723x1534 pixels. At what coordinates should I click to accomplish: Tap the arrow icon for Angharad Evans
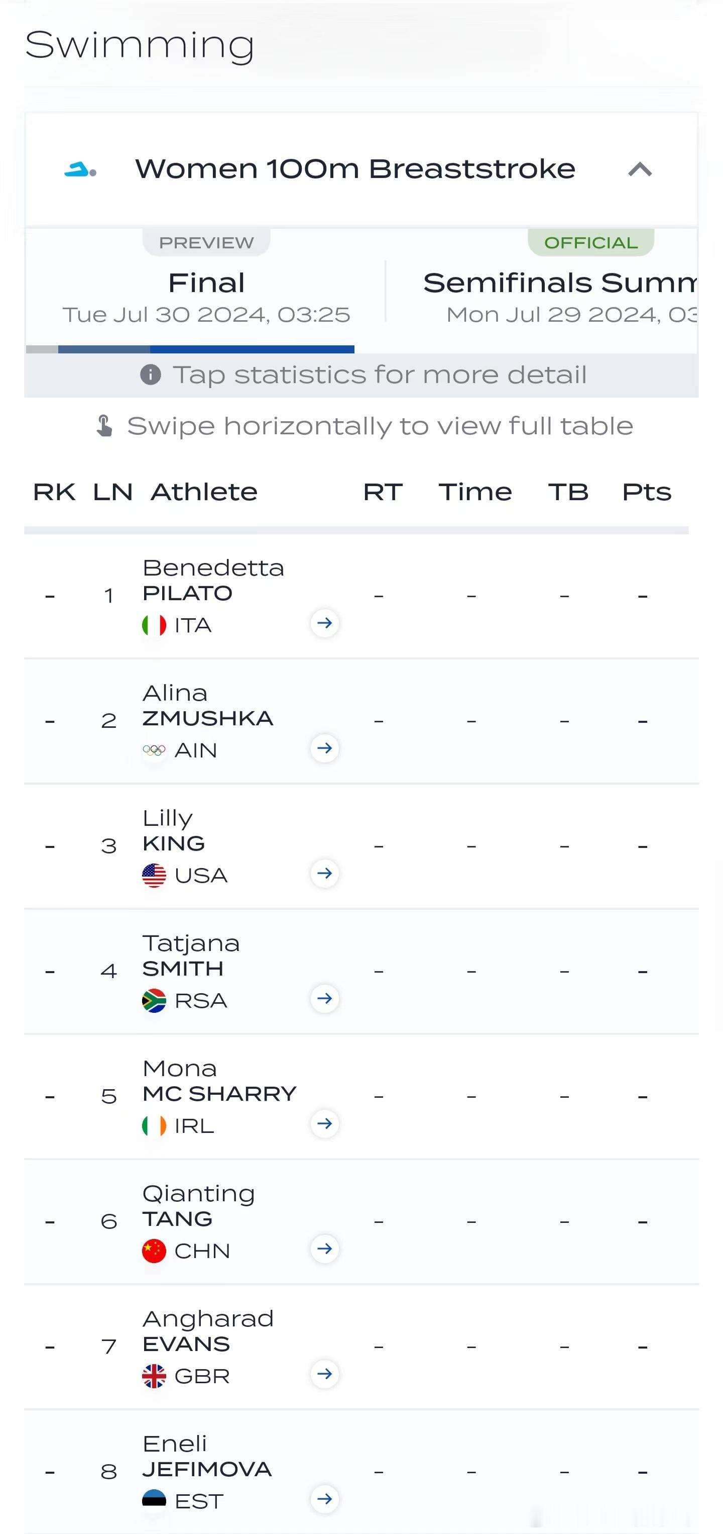324,1374
